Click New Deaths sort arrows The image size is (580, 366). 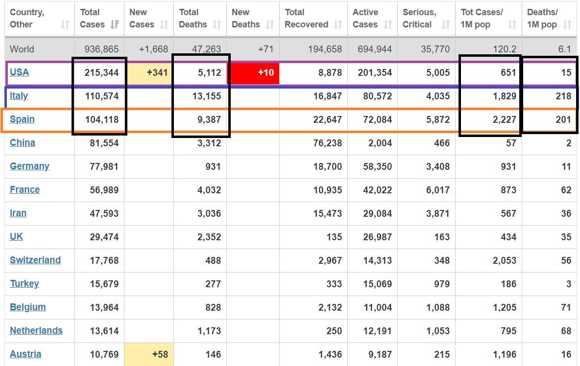[x=269, y=25]
